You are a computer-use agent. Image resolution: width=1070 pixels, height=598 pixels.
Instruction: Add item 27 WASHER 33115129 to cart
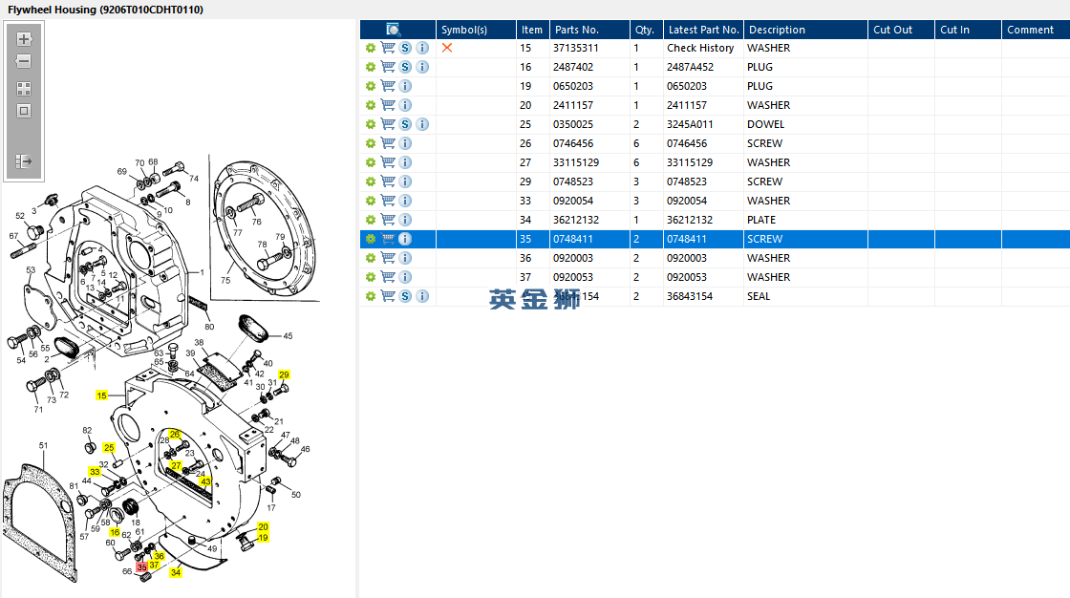(x=388, y=162)
